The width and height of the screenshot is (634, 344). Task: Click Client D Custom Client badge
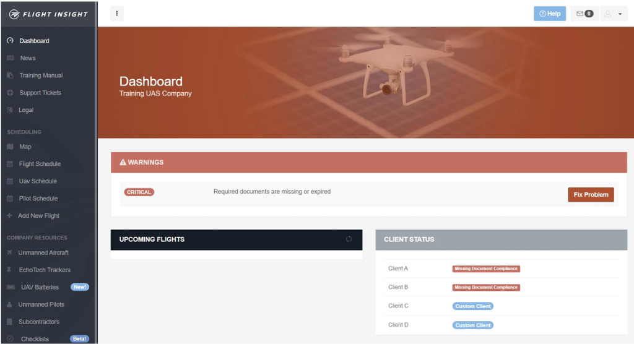click(472, 325)
